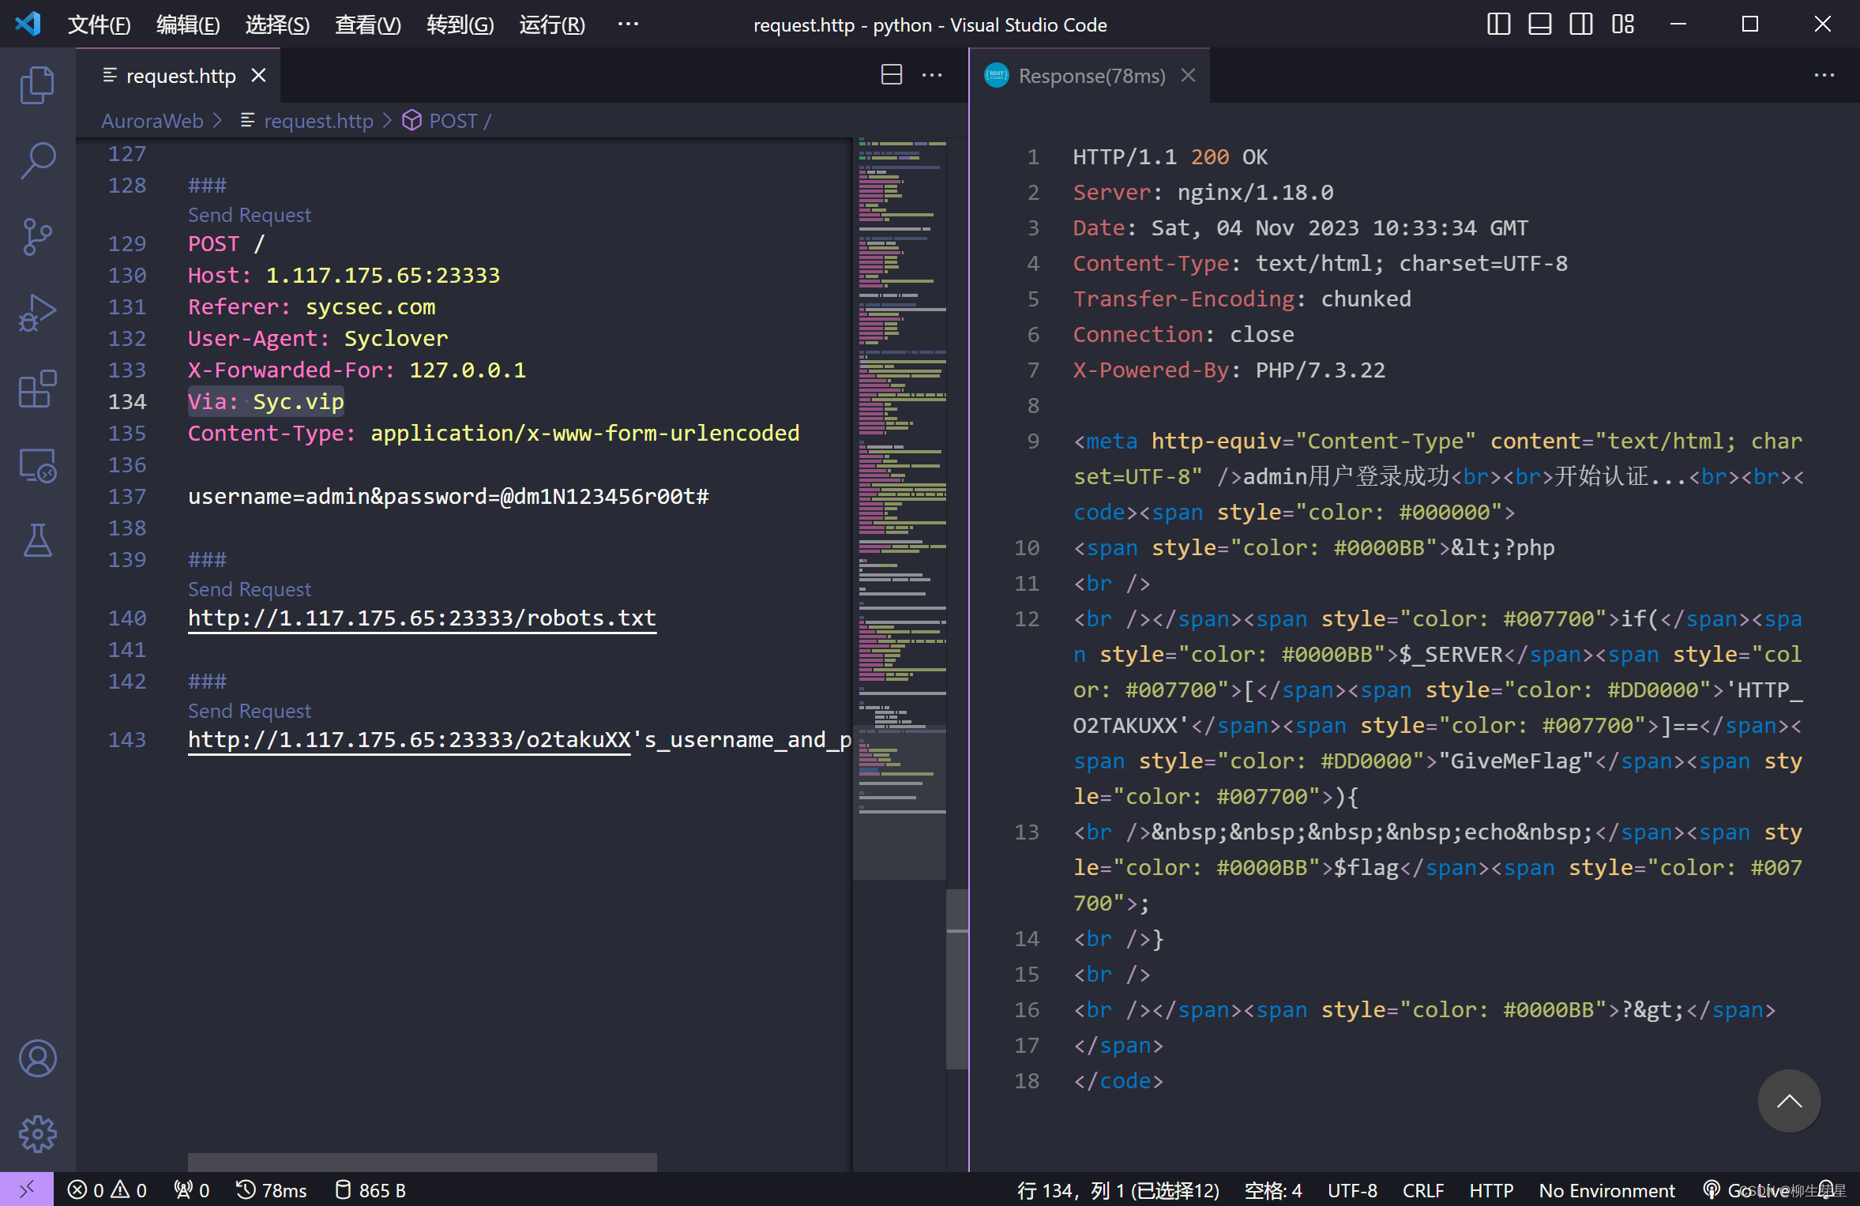
Task: Open the 转到(G) menu
Action: coord(460,24)
